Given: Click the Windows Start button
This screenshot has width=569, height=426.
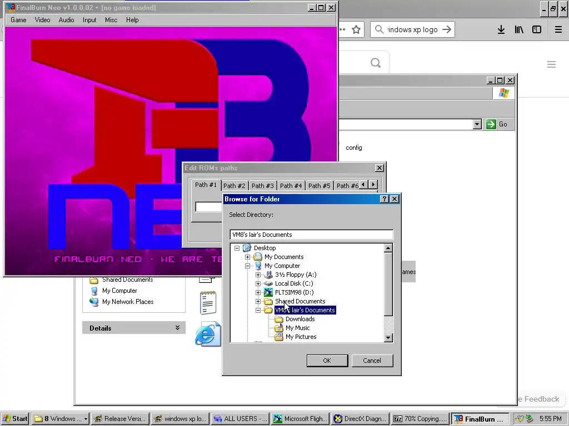Looking at the screenshot, I should pos(15,419).
